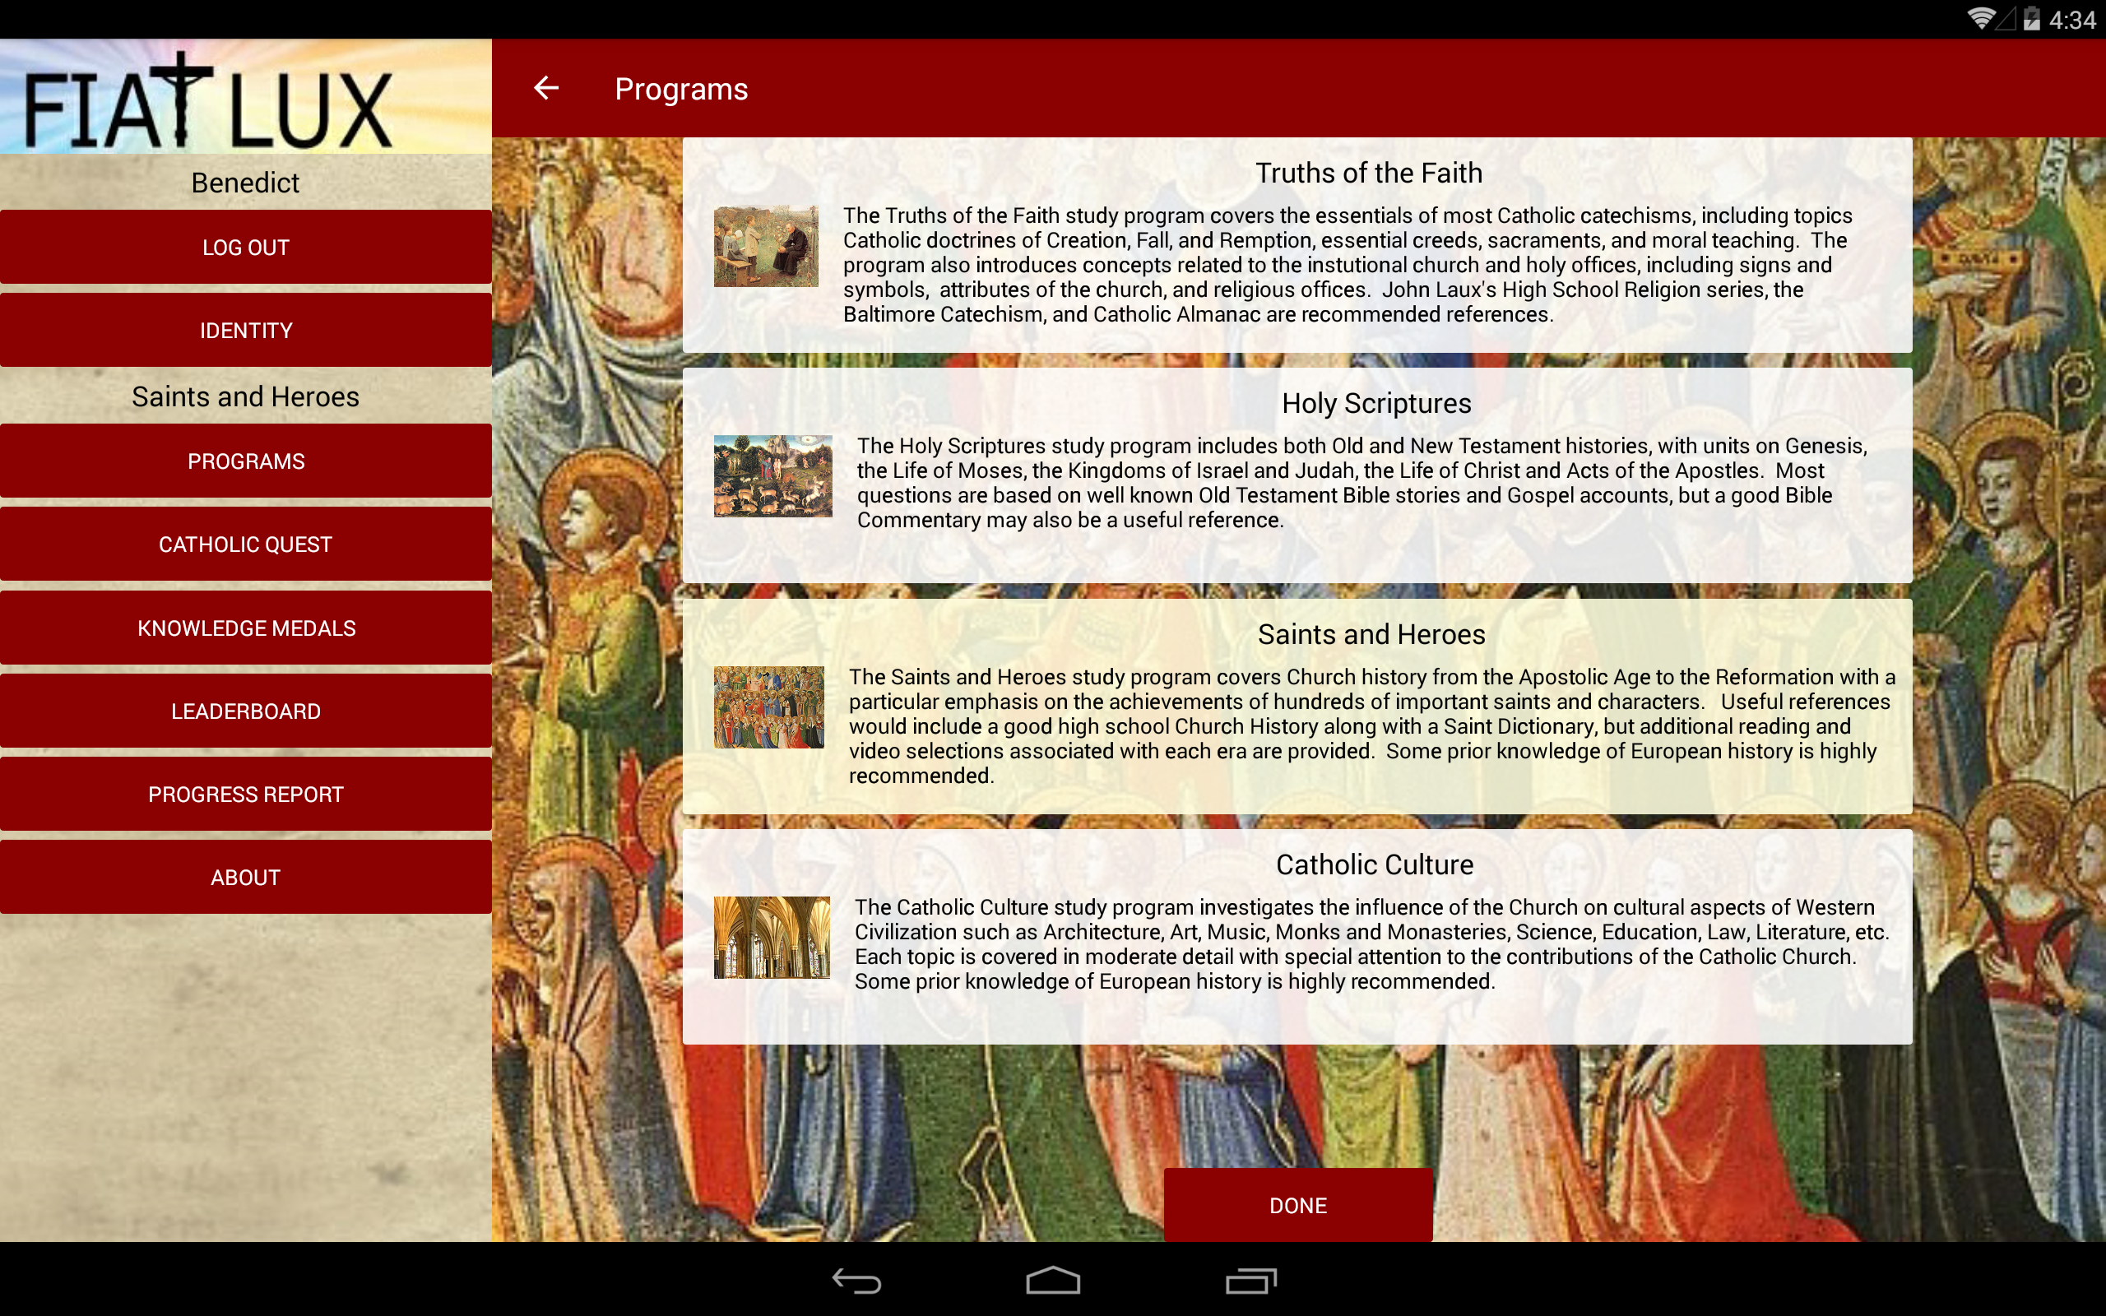Open the Identity menu item

(245, 331)
